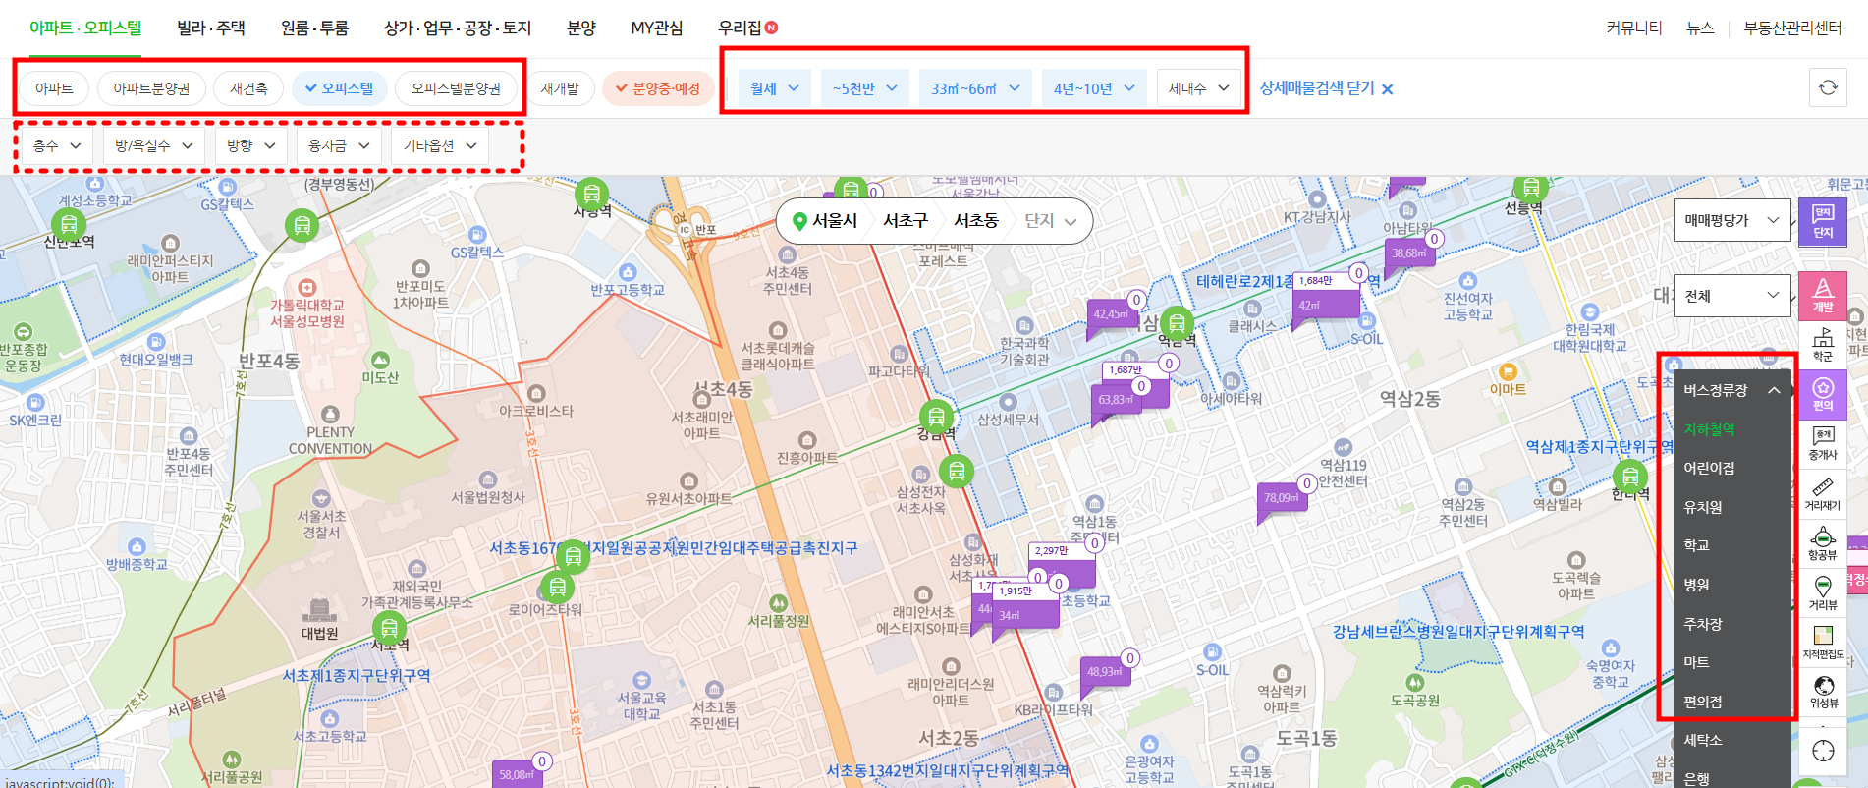Click 서초구 in the location breadcrumb
This screenshot has width=1868, height=788.
point(905,221)
